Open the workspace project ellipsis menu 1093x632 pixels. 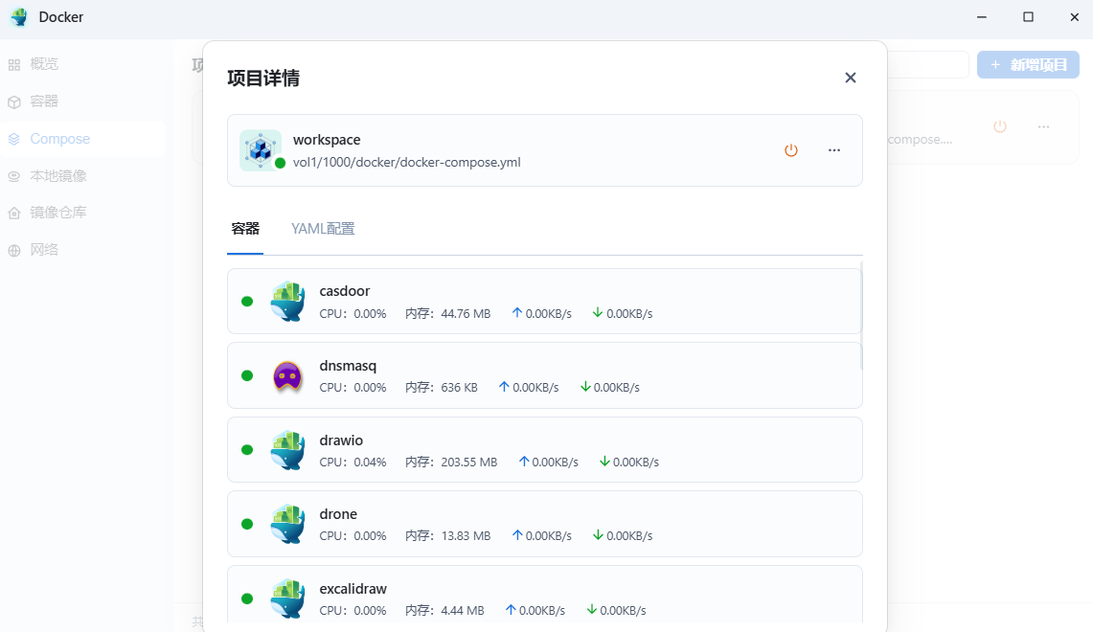[x=833, y=150]
